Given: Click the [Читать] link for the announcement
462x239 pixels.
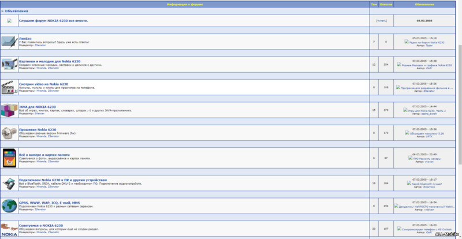Looking at the screenshot, I should 381,21.
